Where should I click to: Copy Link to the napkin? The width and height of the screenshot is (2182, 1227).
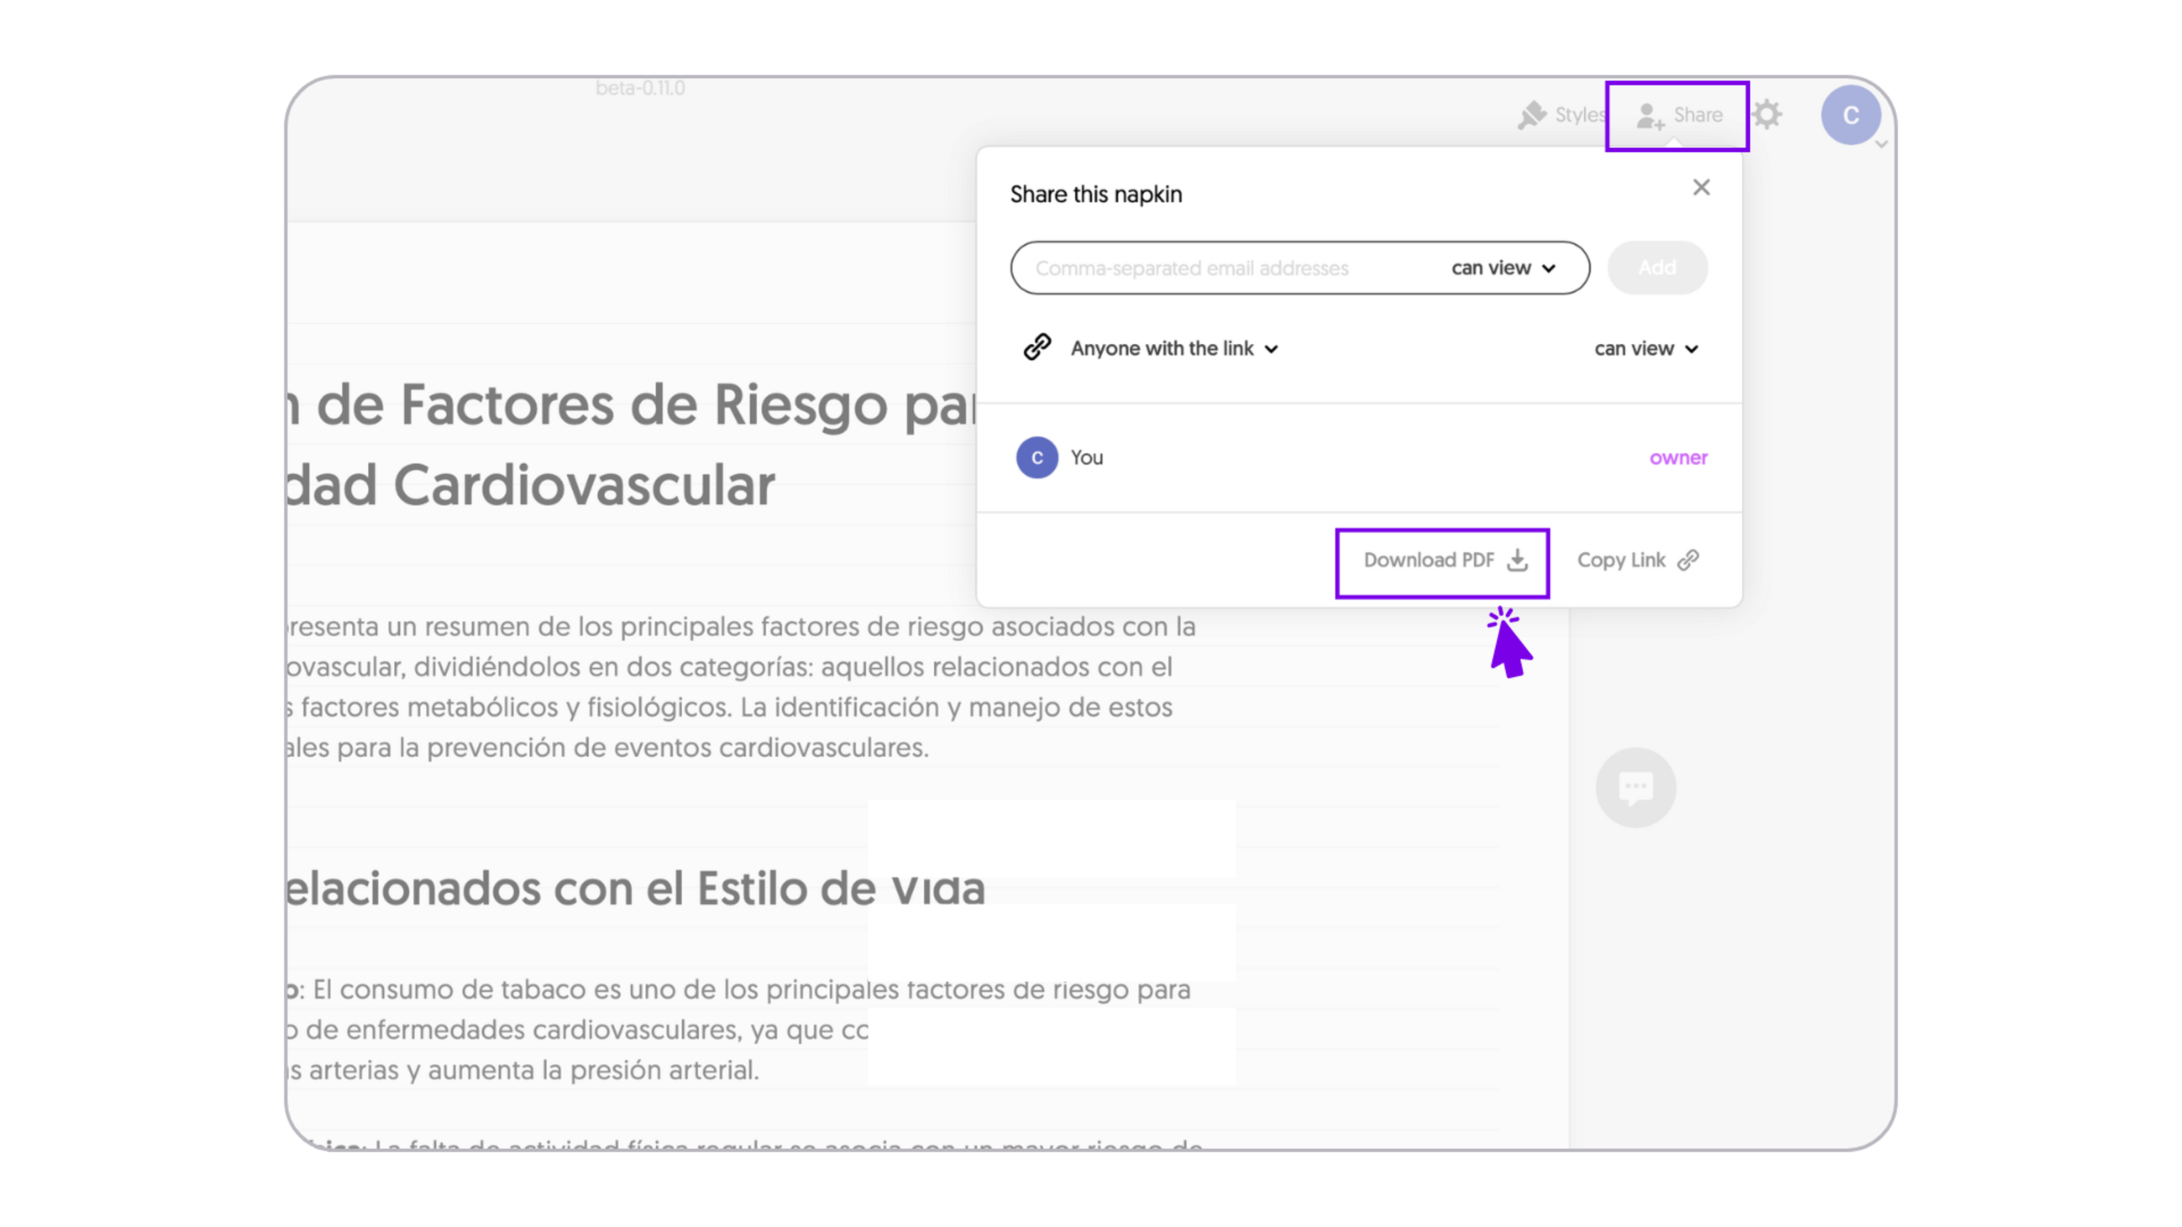[1637, 560]
